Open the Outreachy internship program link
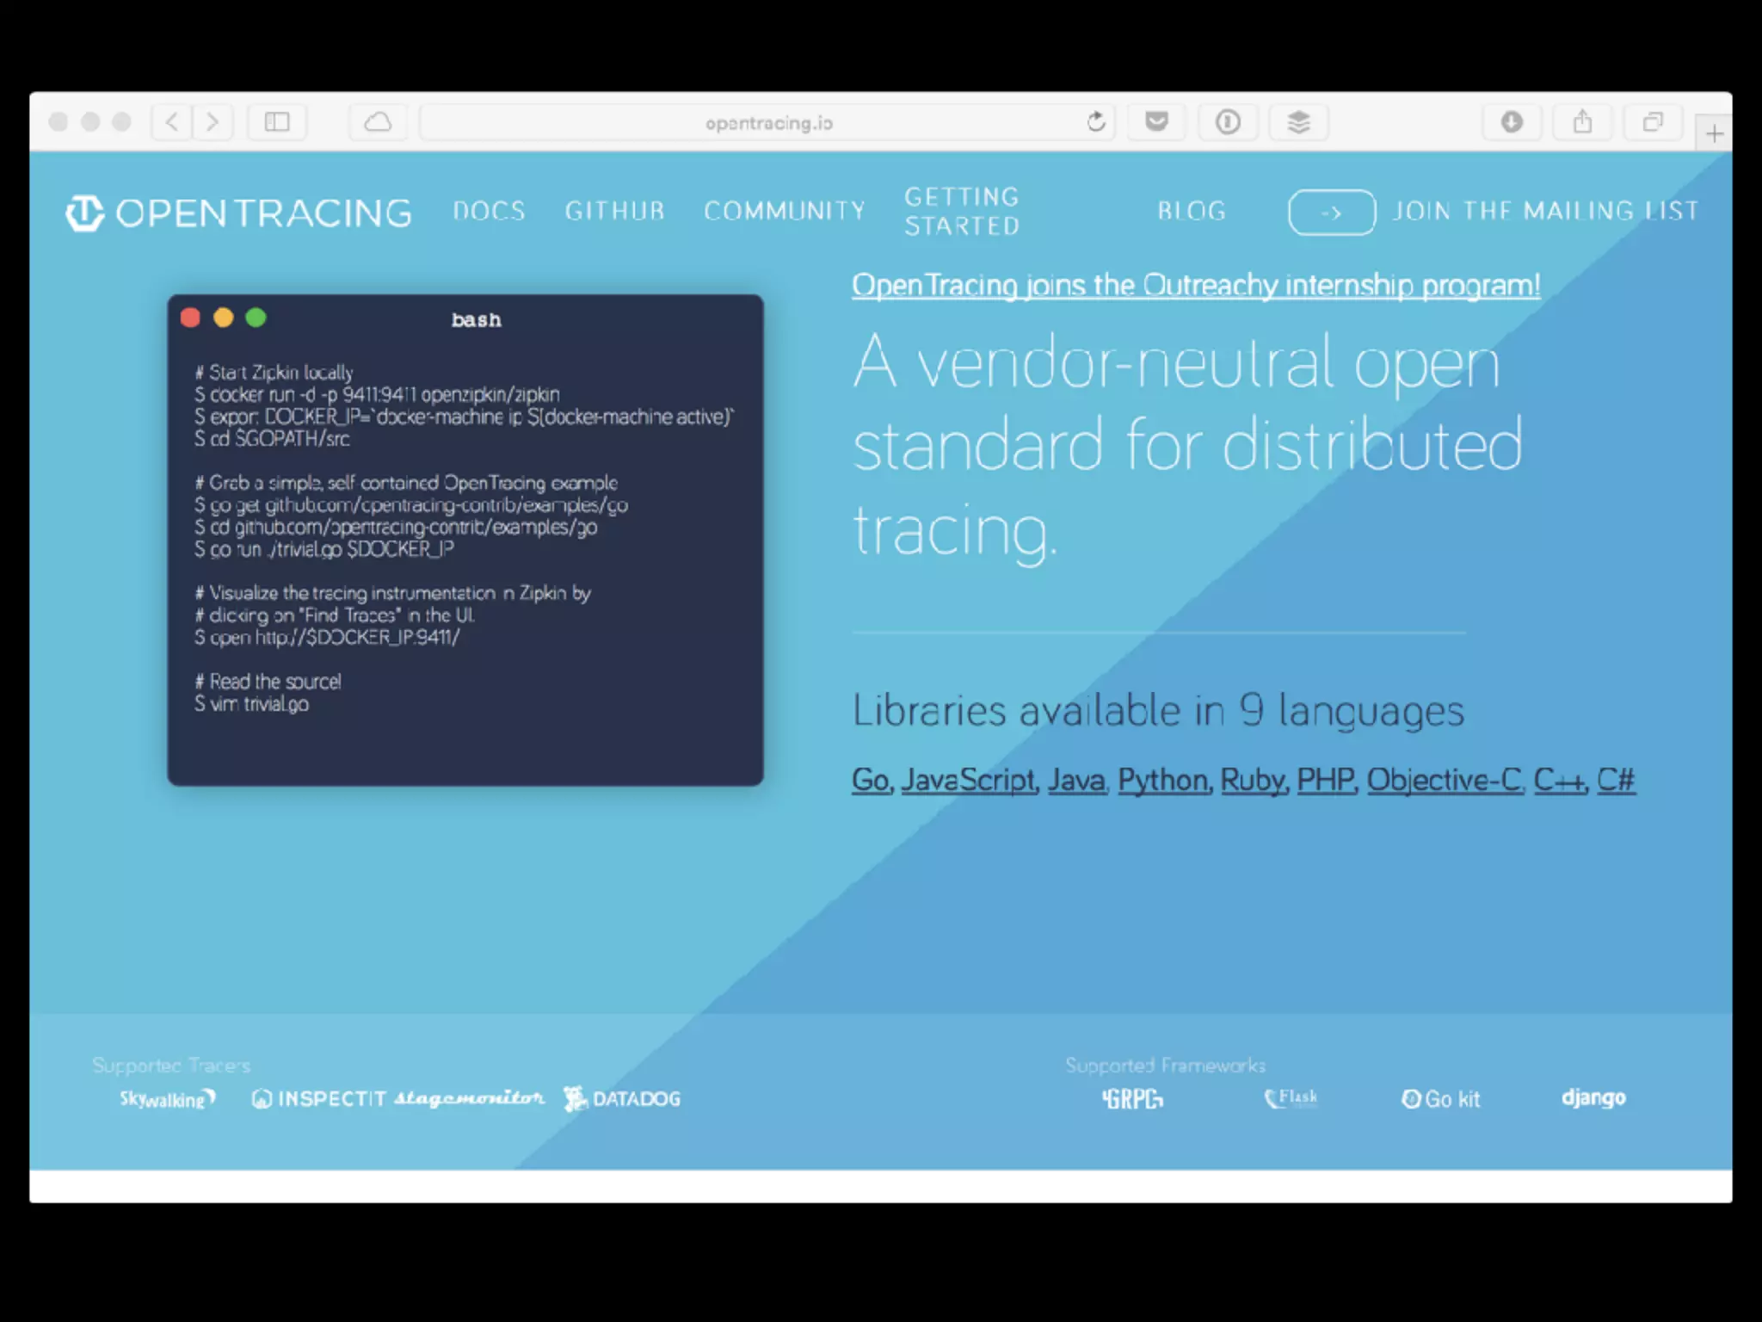Screen dimensions: 1762x1322 point(1196,285)
